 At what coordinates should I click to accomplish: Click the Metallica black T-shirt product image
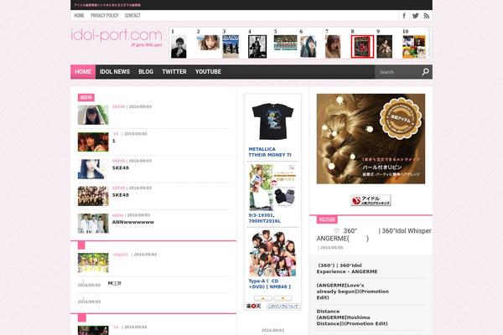click(272, 121)
